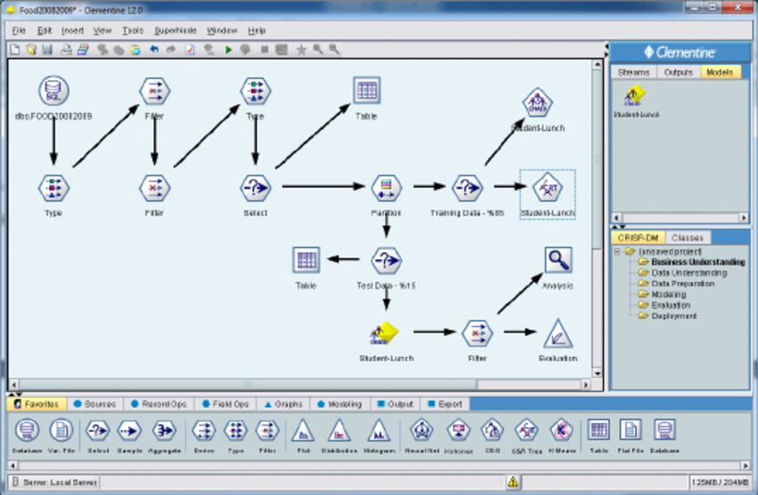Collapse the (unsaved project) tree node
This screenshot has width=758, height=495.
[617, 252]
